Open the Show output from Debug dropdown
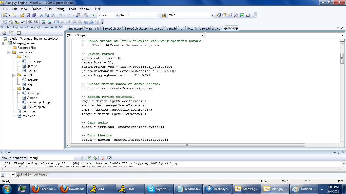Viewport: 346px width, 194px height. [x=75, y=158]
